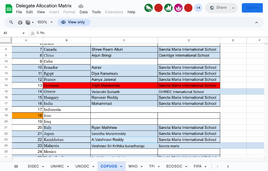Open the View menu
The height and width of the screenshot is (171, 268).
tap(41, 12)
